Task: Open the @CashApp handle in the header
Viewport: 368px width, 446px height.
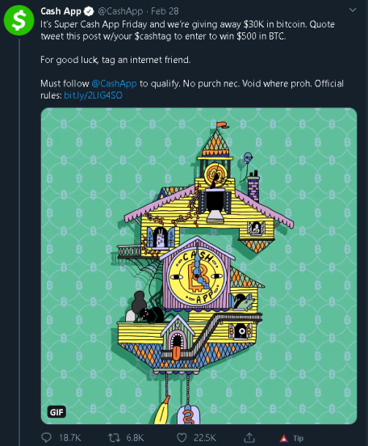Action: (x=120, y=11)
